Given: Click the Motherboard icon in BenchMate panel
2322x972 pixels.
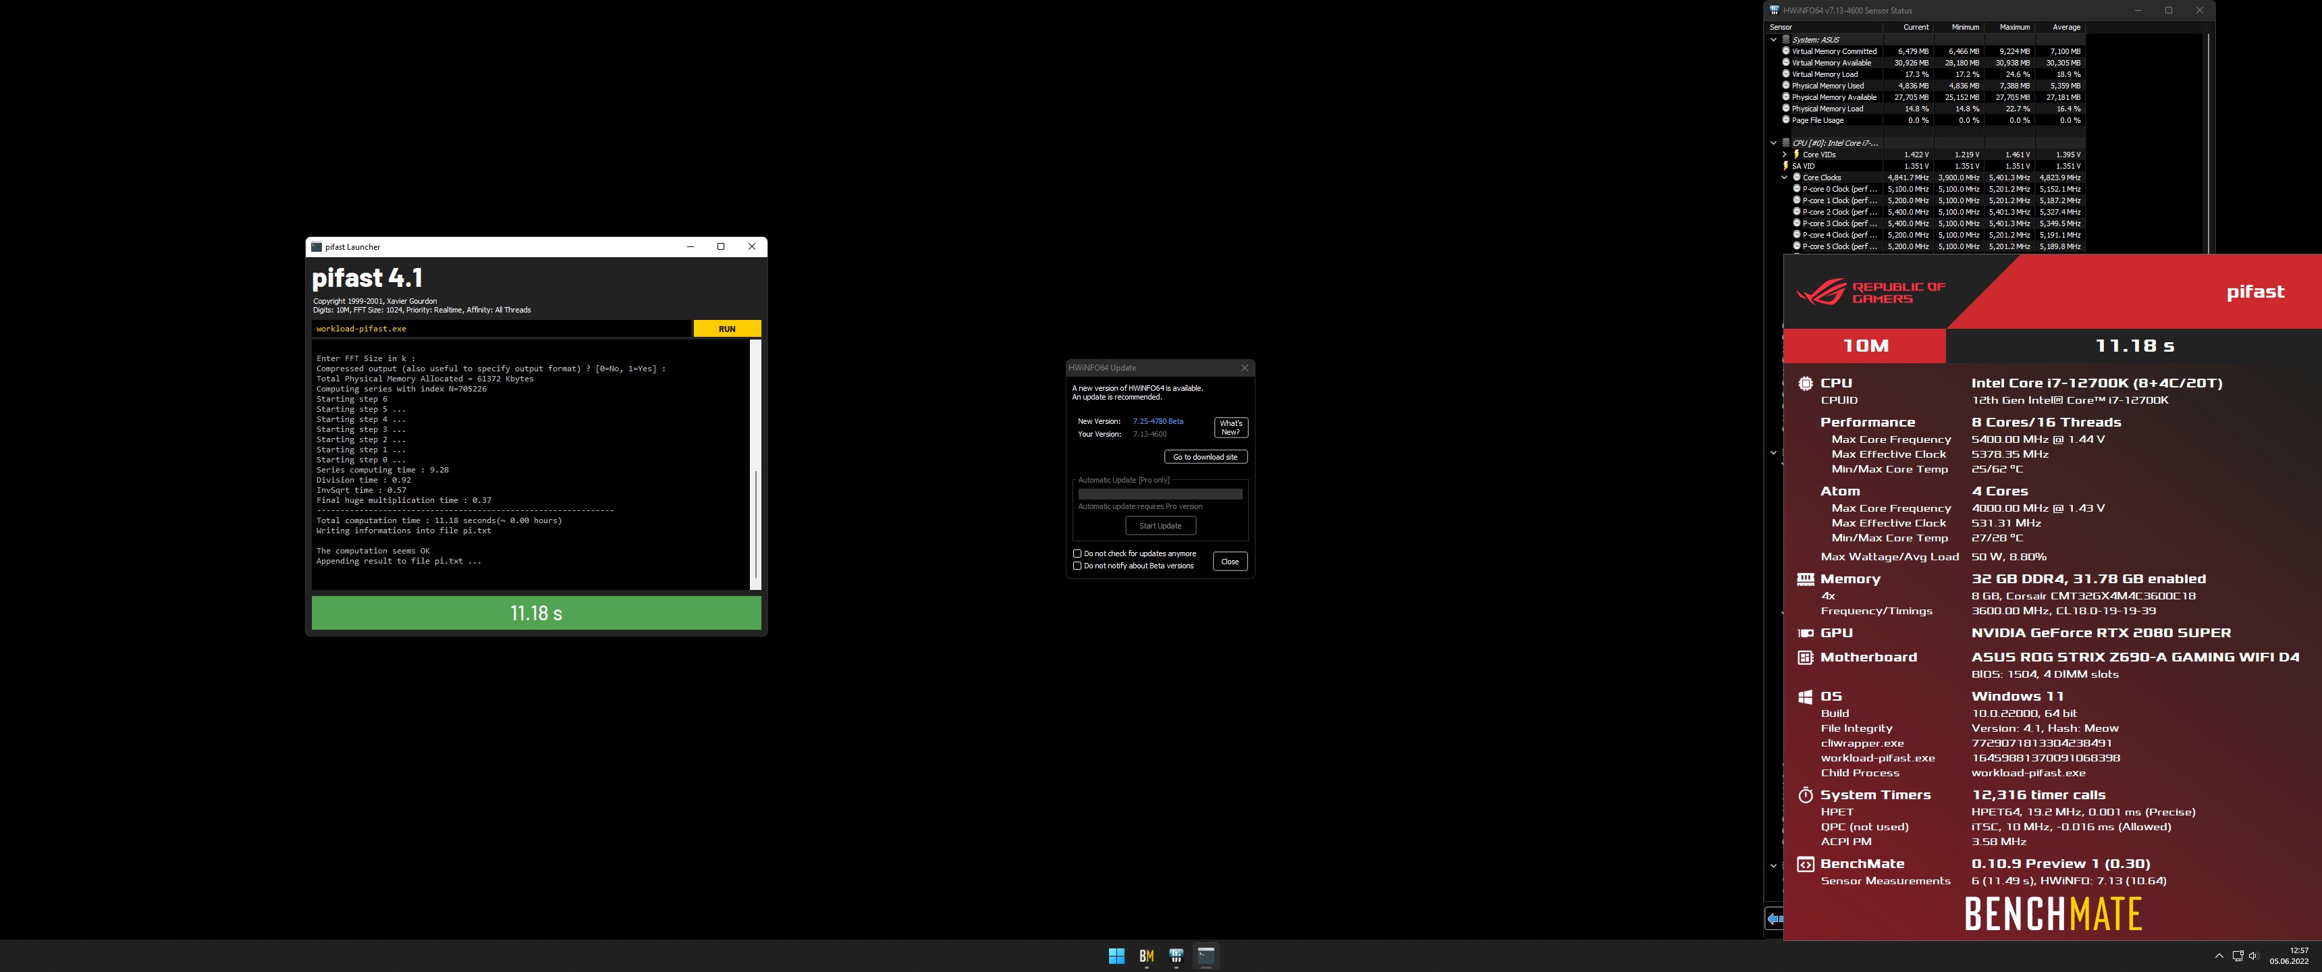Looking at the screenshot, I should click(x=1806, y=657).
